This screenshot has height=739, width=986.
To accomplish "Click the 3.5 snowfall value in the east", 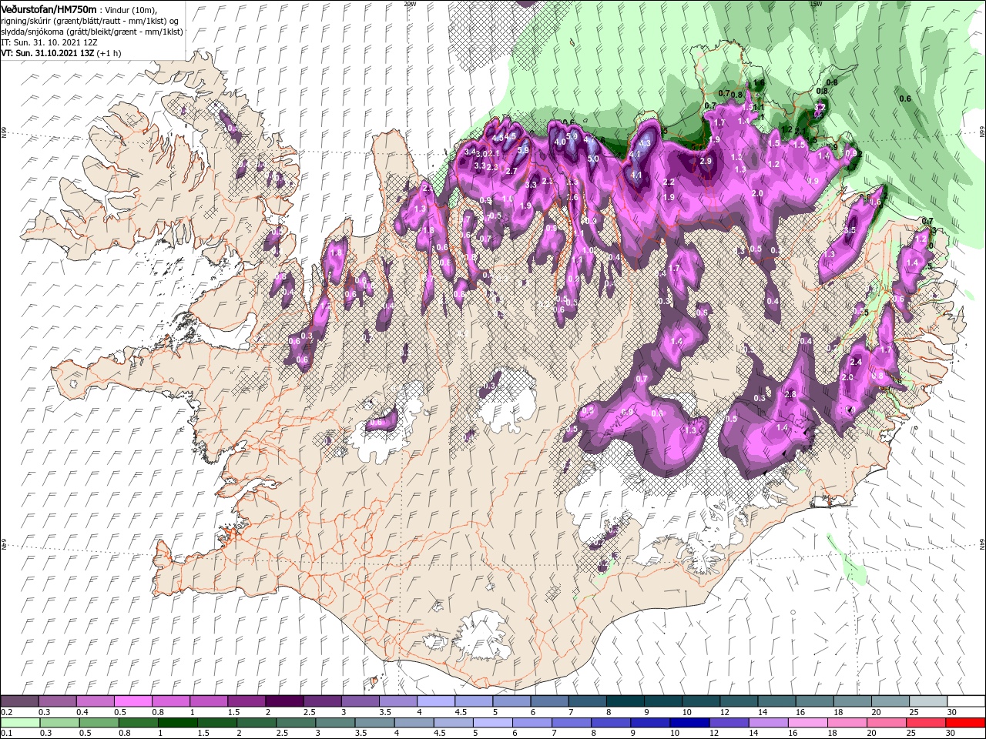I will (850, 230).
